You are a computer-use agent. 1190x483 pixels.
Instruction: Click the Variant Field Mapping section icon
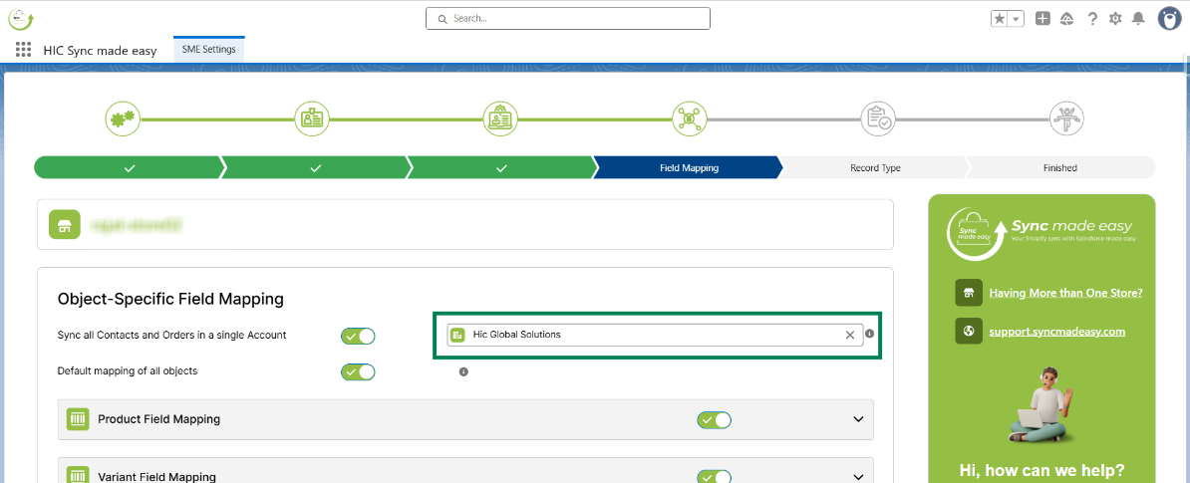pos(78,476)
